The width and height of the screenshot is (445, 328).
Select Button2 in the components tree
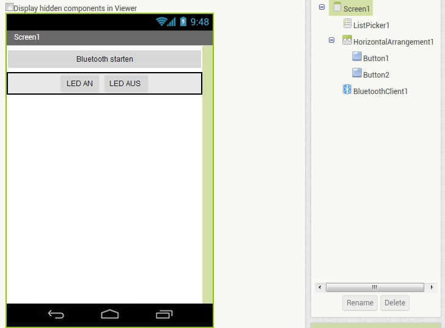point(376,75)
